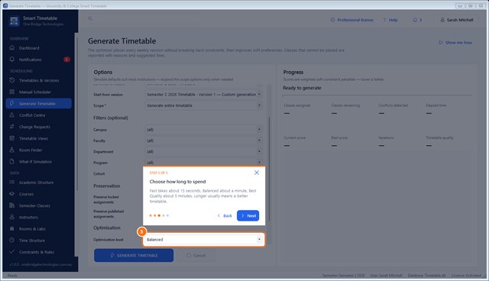489x281 pixels.
Task: Open the Scope dropdown
Action: (204, 105)
